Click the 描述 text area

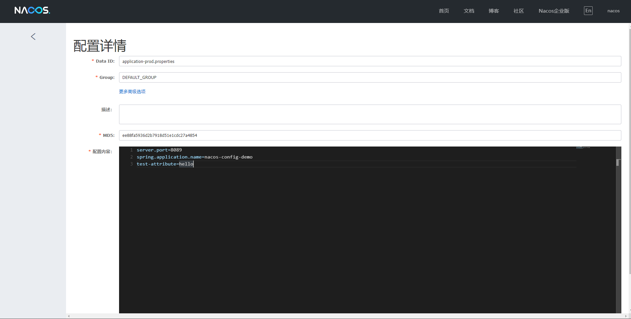(370, 114)
